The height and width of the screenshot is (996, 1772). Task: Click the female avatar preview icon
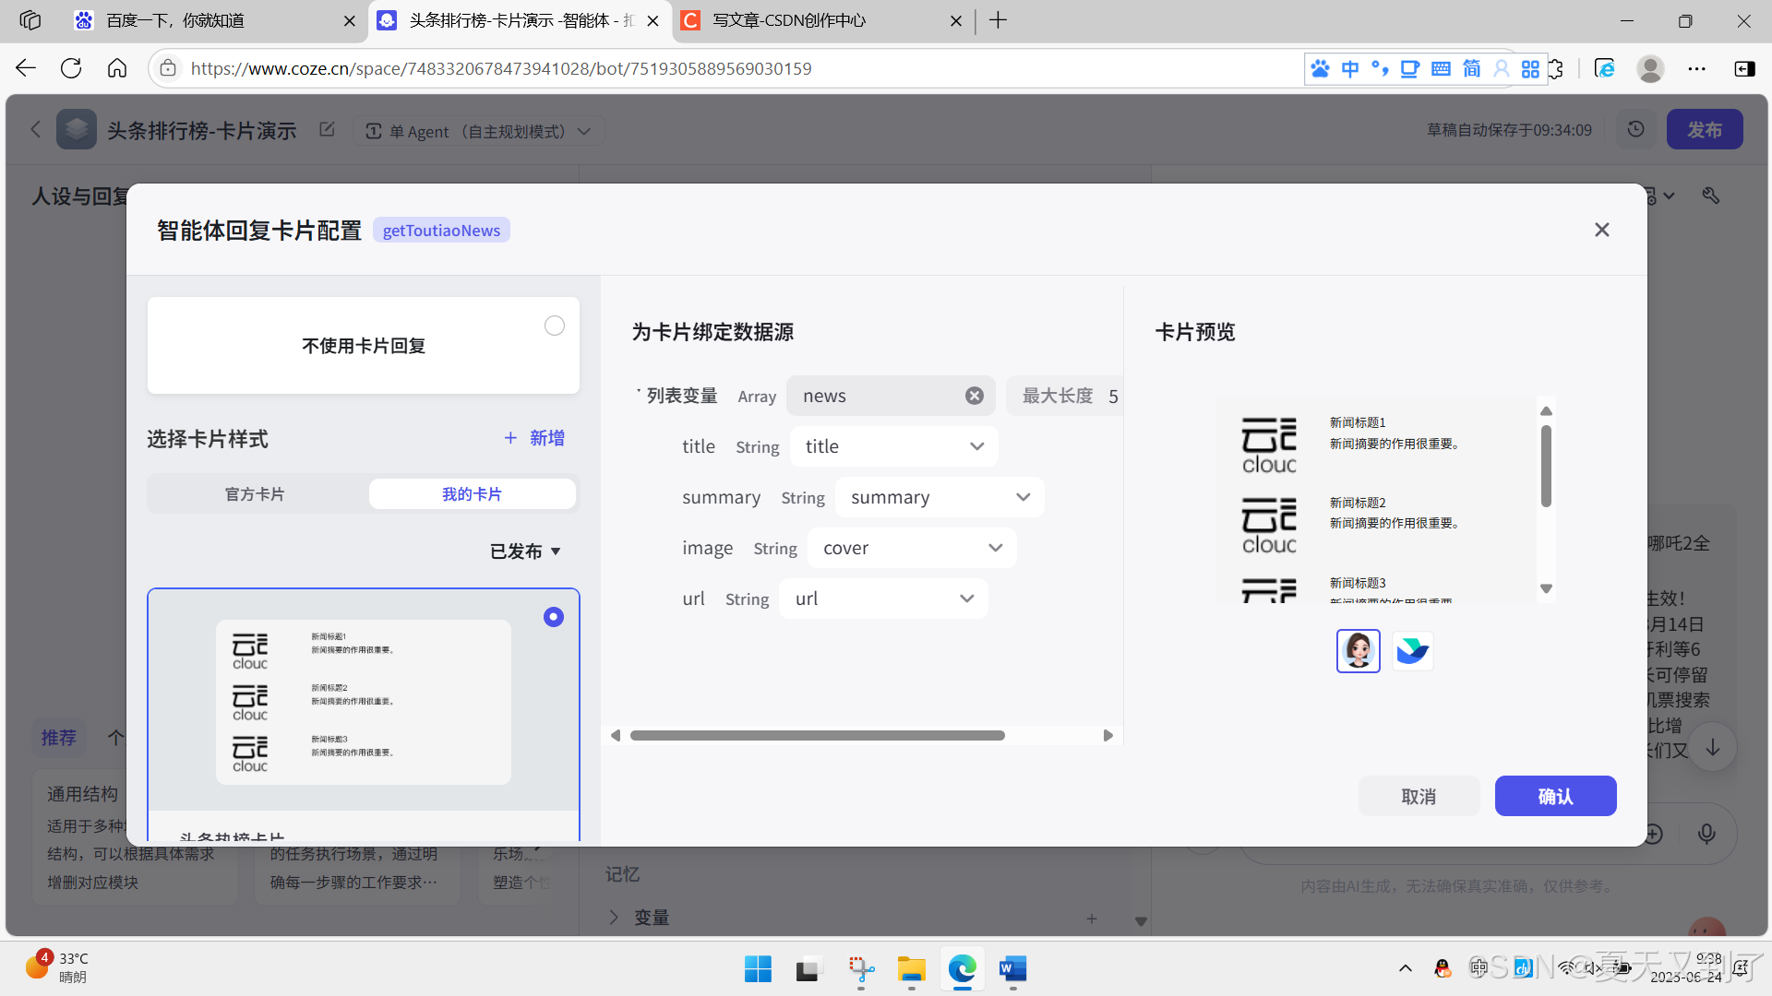point(1358,651)
